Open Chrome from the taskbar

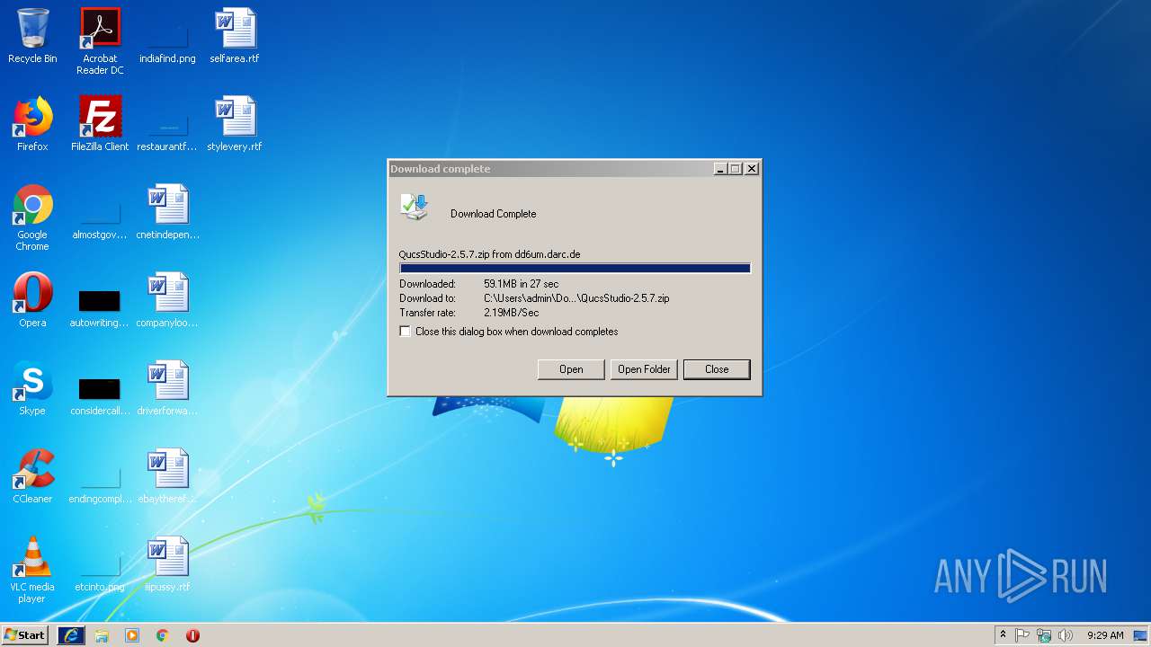pyautogui.click(x=163, y=635)
